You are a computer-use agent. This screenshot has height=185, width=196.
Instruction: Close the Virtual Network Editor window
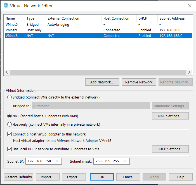pos(190,6)
